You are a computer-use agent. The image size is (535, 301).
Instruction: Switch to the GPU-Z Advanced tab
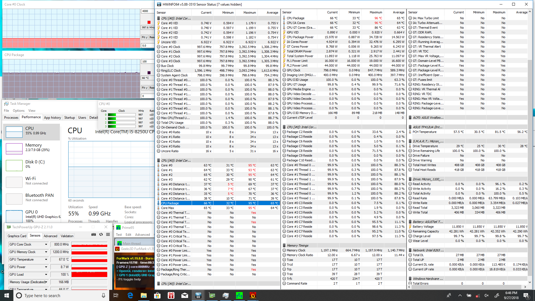click(x=50, y=236)
